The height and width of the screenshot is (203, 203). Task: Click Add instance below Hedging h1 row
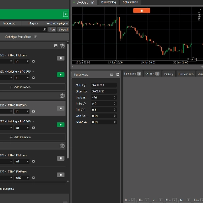[20, 87]
